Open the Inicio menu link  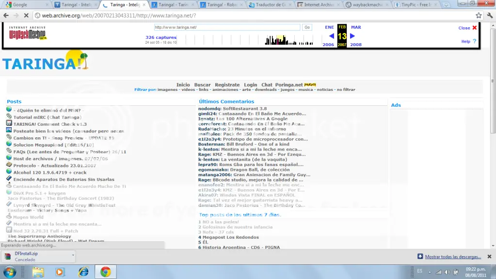[183, 84]
